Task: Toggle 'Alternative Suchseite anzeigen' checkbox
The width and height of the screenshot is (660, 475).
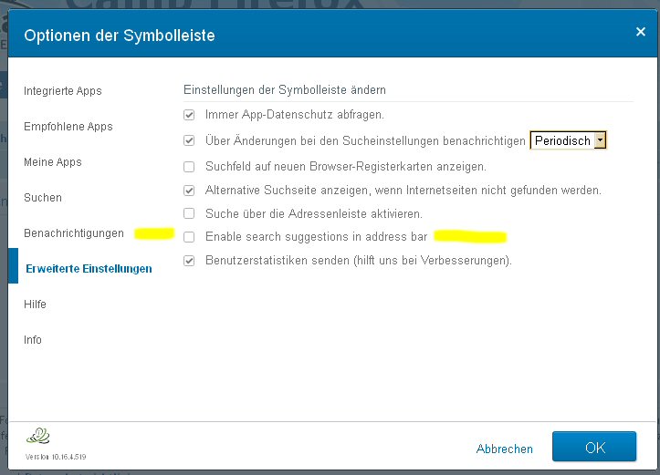Action: coord(189,191)
